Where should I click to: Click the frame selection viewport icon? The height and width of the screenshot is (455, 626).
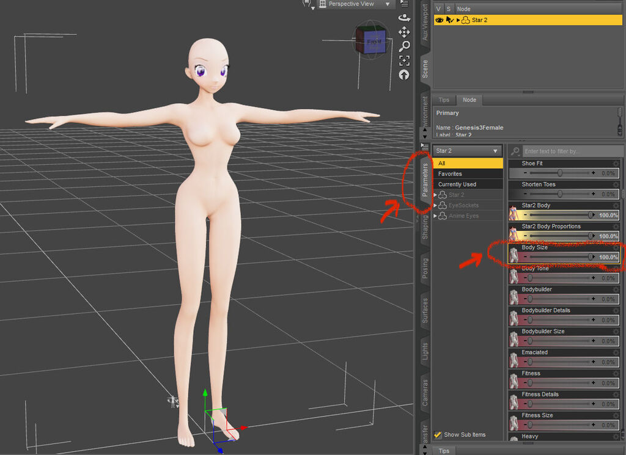tap(404, 60)
